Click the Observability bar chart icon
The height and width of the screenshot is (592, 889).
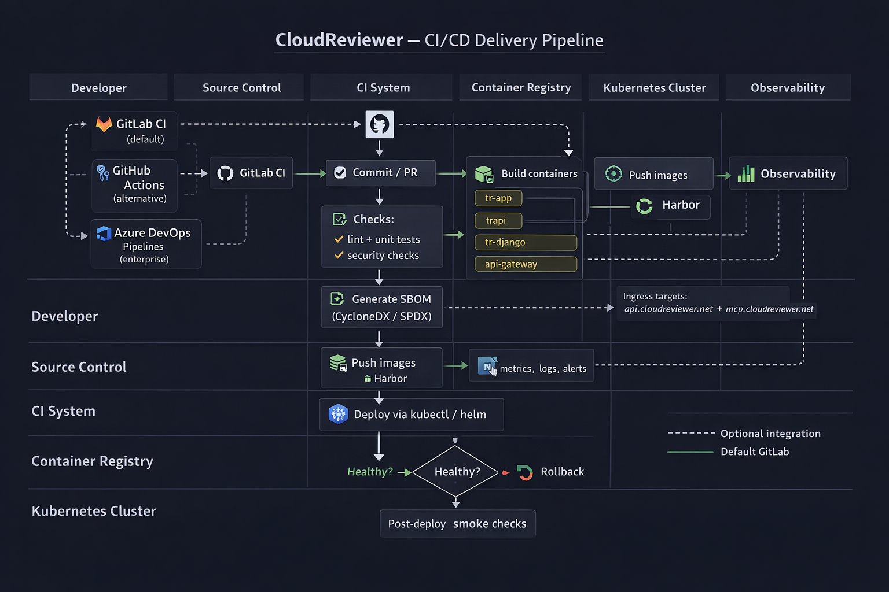(x=746, y=173)
